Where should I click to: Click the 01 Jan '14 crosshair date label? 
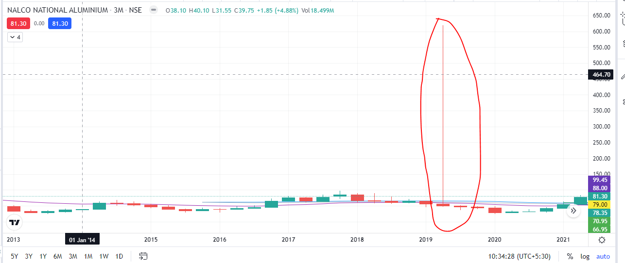click(x=82, y=240)
